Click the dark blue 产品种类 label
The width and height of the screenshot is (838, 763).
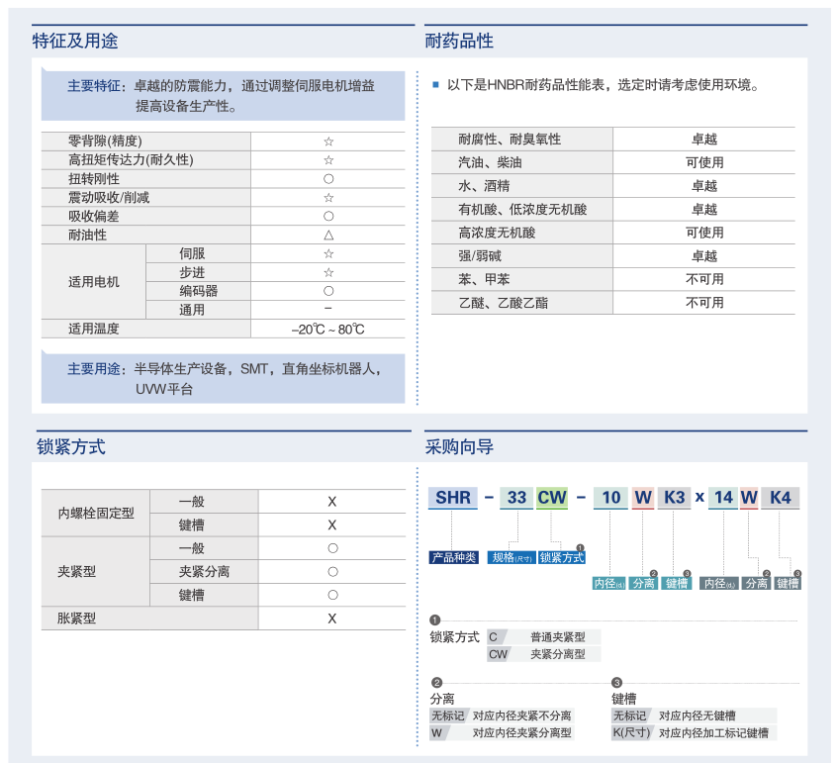pyautogui.click(x=454, y=557)
